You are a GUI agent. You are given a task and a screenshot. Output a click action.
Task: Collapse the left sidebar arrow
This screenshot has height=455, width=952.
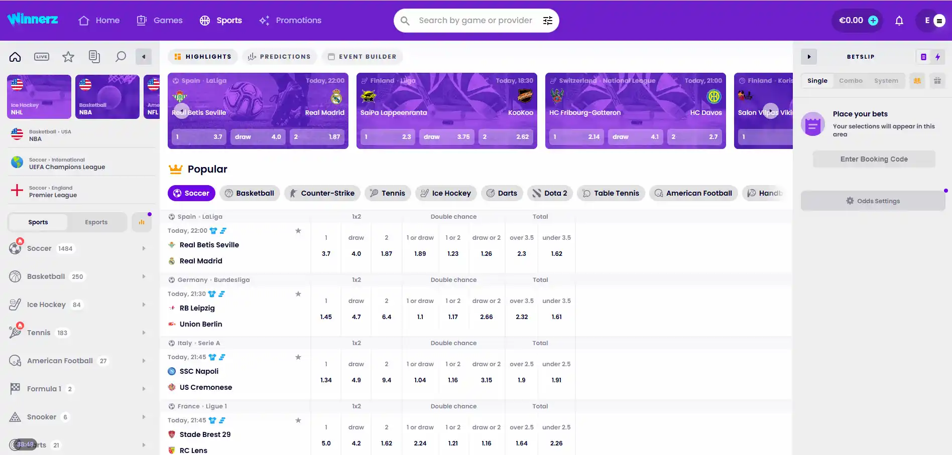pyautogui.click(x=144, y=57)
